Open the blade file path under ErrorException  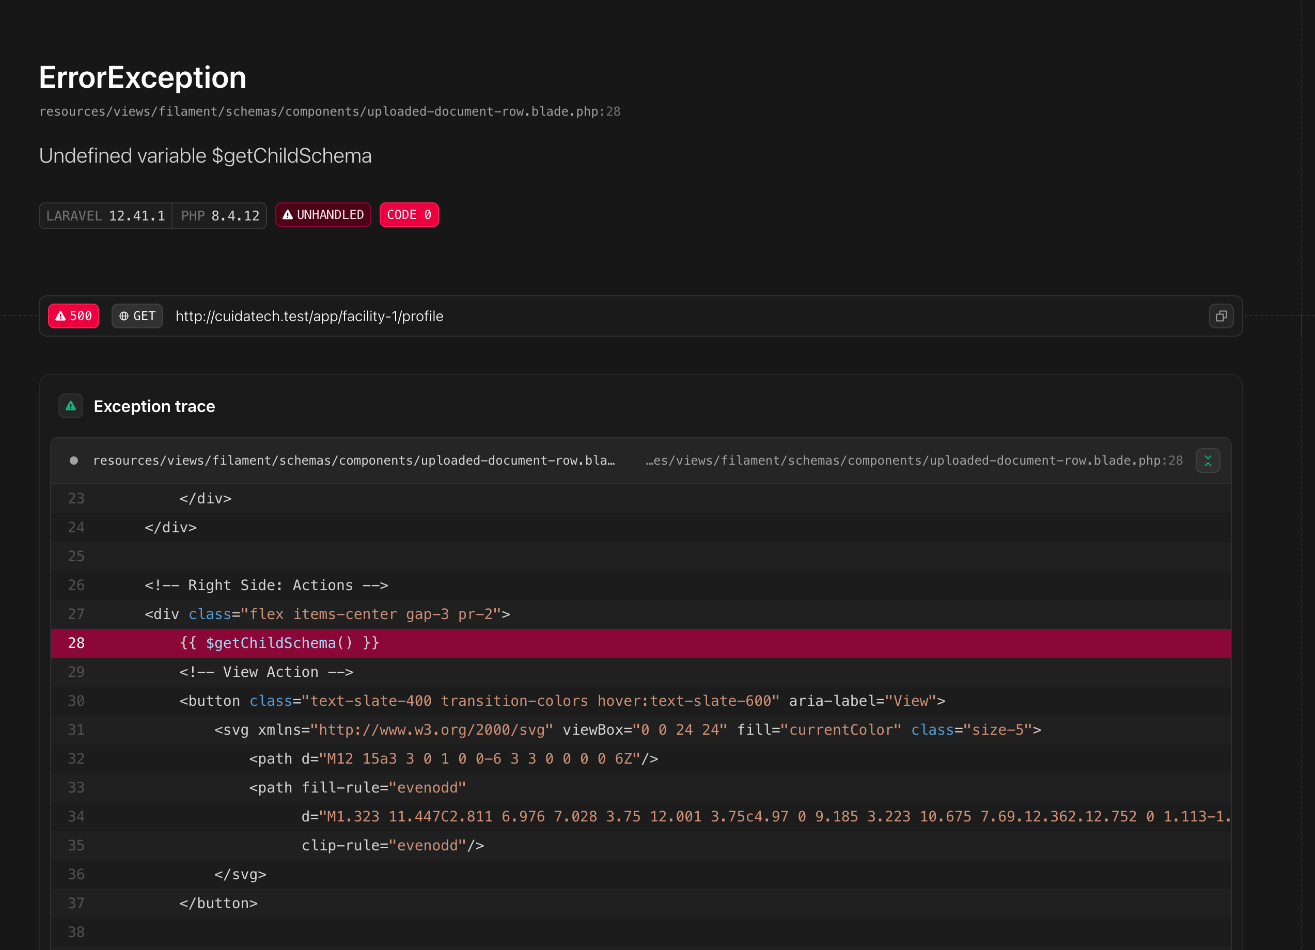[330, 112]
